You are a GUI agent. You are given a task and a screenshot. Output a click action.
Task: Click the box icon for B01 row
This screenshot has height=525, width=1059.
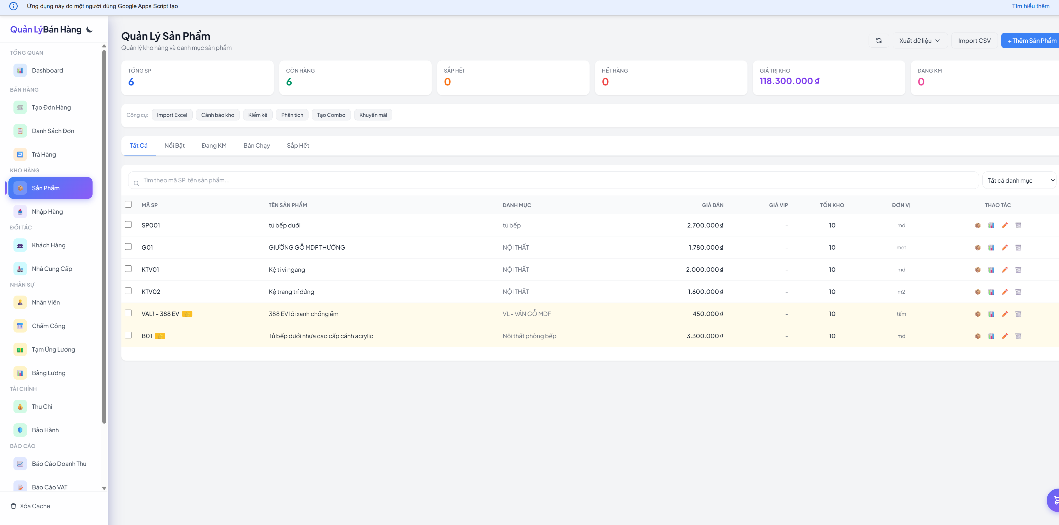(x=978, y=336)
